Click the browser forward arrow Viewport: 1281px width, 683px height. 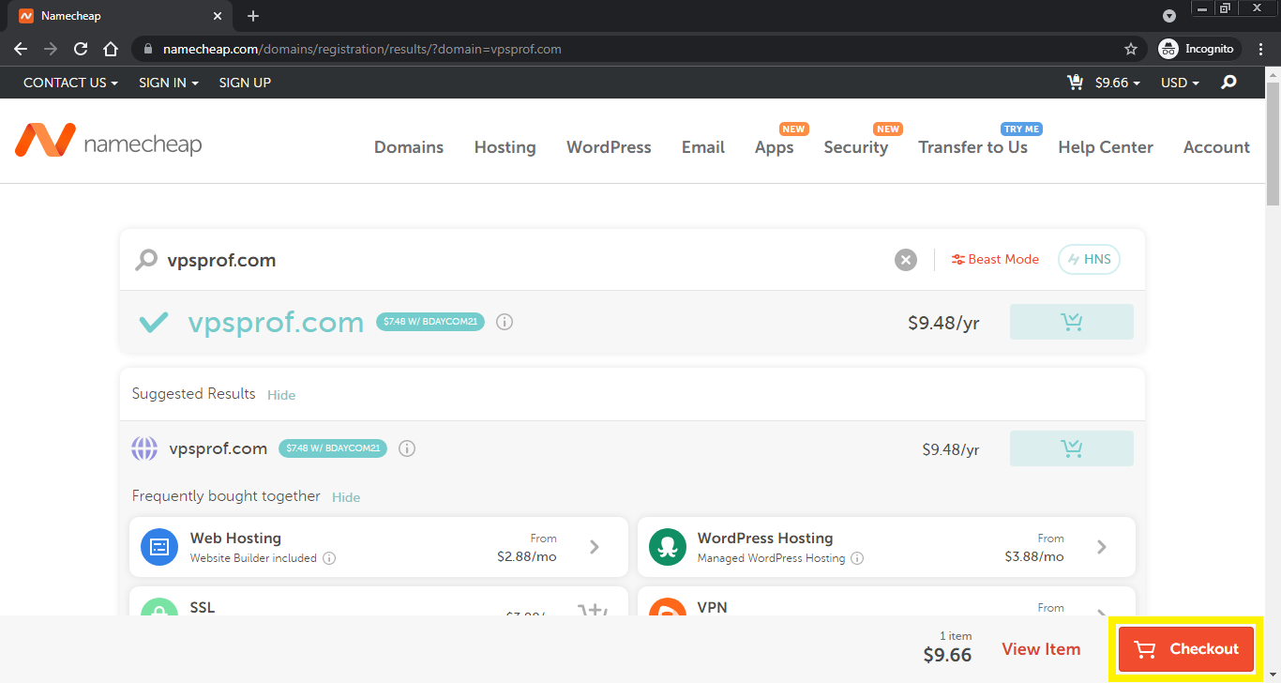coord(51,49)
